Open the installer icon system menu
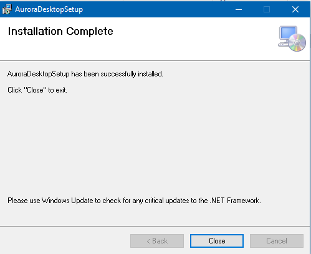Image resolution: width=311 pixels, height=254 pixels. [7, 9]
